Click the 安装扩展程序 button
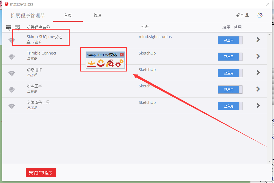Viewport: 274px width, 183px height. [41, 173]
